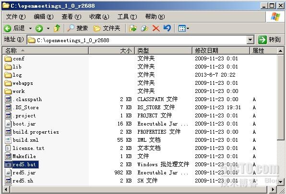Click the Windows flag logo icon
286x194 pixels.
275,17
